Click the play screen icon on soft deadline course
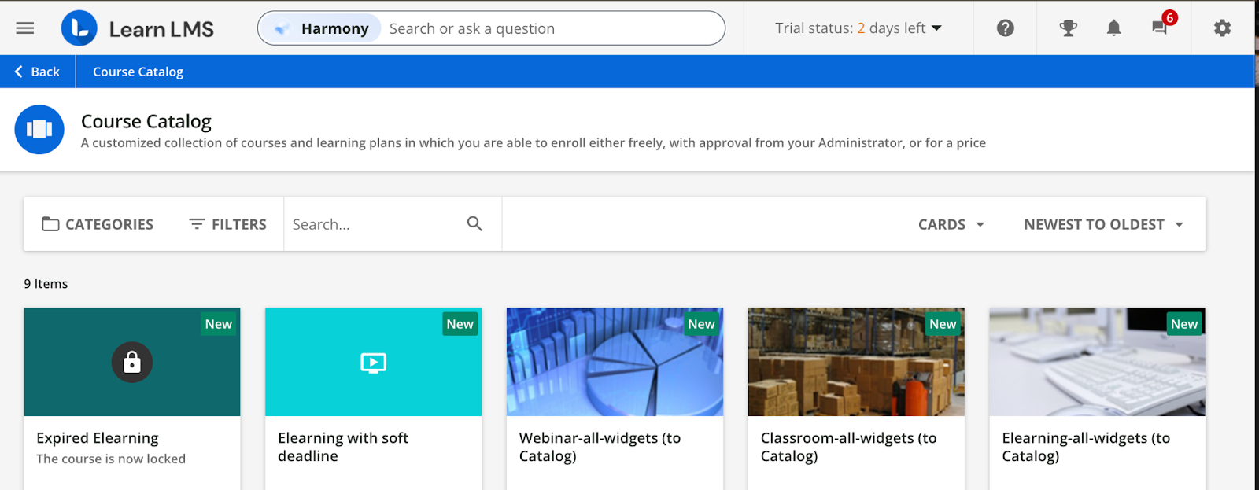 (x=373, y=363)
